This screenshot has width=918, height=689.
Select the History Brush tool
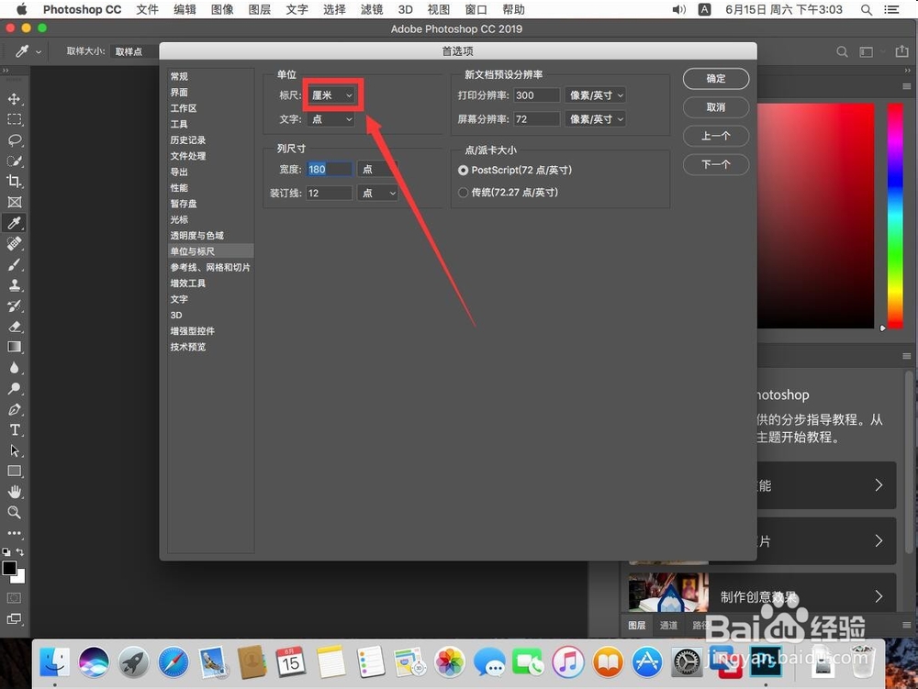tap(14, 306)
